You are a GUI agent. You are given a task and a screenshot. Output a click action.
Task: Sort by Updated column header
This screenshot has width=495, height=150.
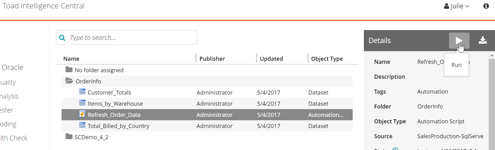271,59
